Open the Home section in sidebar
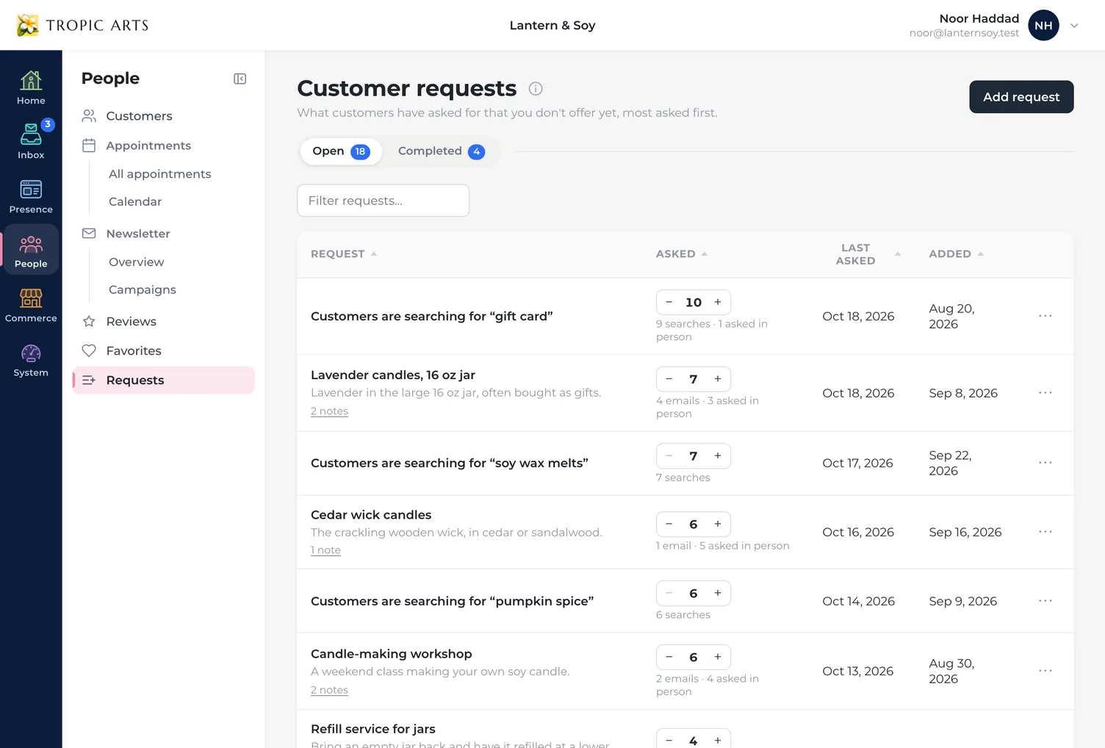Image resolution: width=1105 pixels, height=748 pixels. tap(31, 88)
